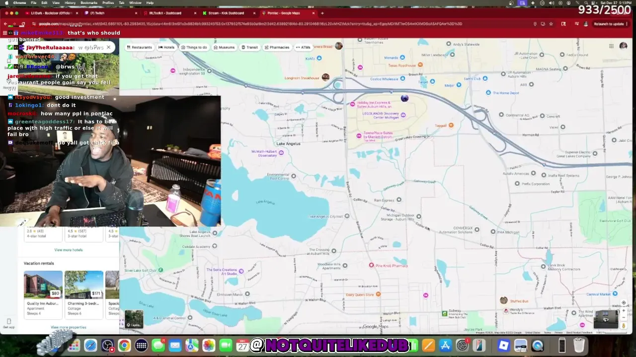Close the JayTheRulaaaaa chat popup
The height and width of the screenshot is (357, 636).
point(108,48)
